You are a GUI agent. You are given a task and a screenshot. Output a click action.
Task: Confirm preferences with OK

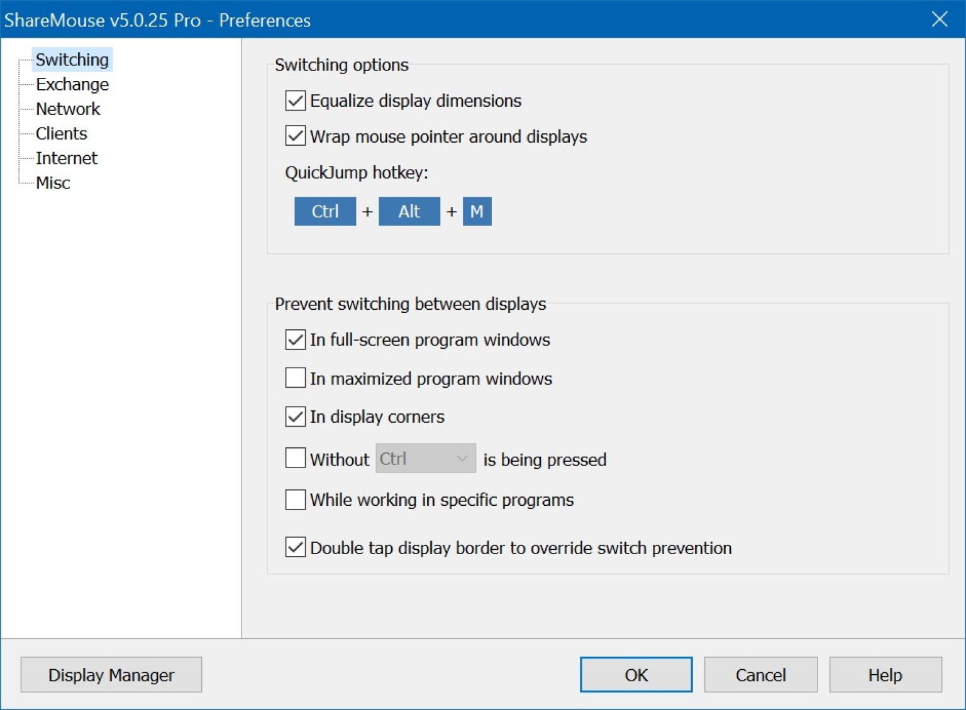coord(635,674)
